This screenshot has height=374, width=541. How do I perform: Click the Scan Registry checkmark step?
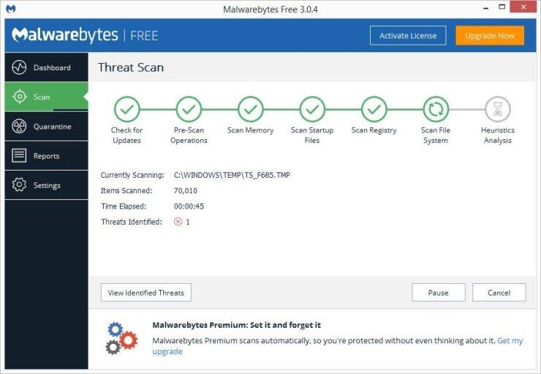point(374,109)
